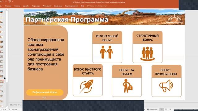Switch to Normal view via status bar icon

click(x=161, y=109)
